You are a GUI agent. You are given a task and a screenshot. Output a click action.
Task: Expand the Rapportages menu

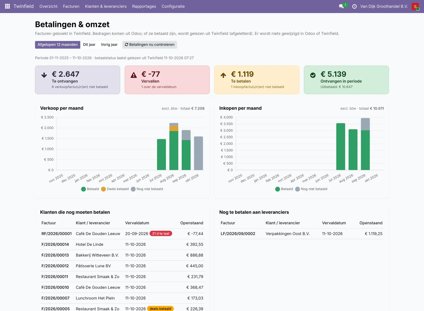(x=144, y=6)
